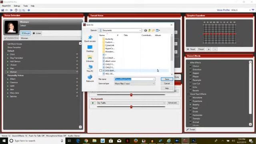Enable the Nasal vocal tract effect
Image resolution: width=256 pixels, height=144 pixels.
click(x=190, y=108)
